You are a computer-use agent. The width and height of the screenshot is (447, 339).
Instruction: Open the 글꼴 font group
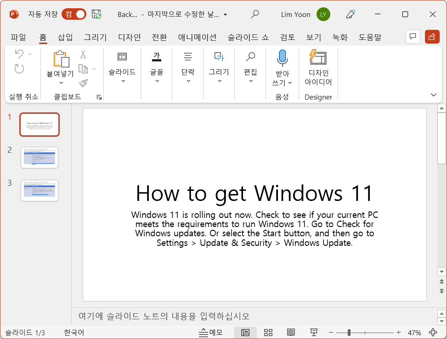click(157, 67)
